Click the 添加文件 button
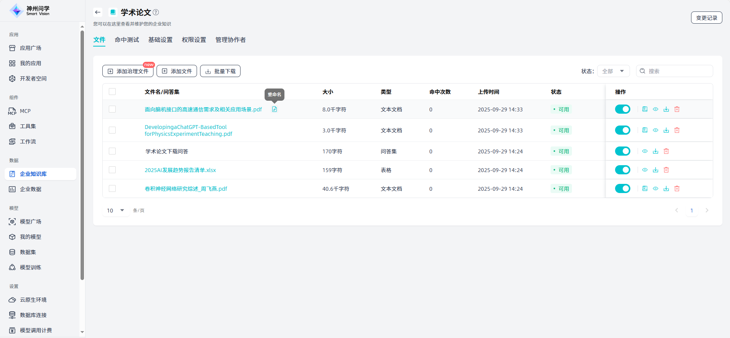 coord(177,71)
